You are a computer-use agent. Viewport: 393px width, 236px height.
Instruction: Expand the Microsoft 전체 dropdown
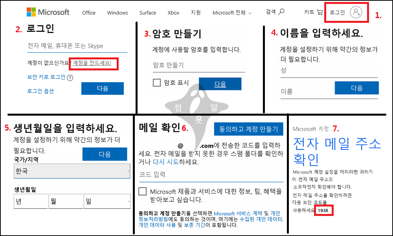point(232,13)
